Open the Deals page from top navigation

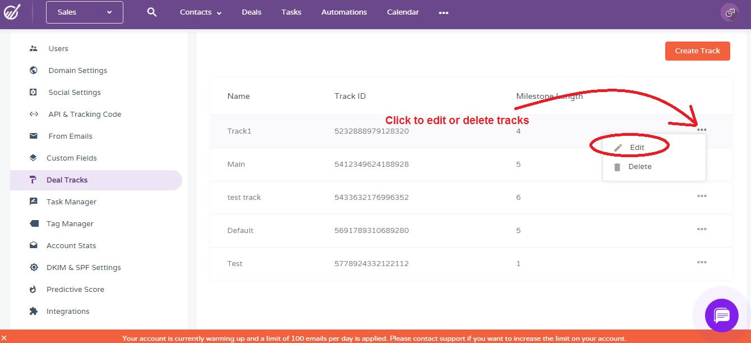point(251,12)
